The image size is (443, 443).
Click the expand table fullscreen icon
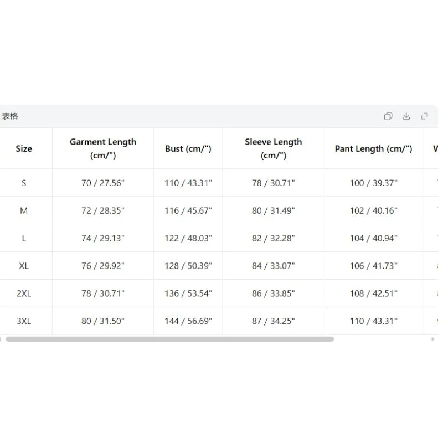424,116
